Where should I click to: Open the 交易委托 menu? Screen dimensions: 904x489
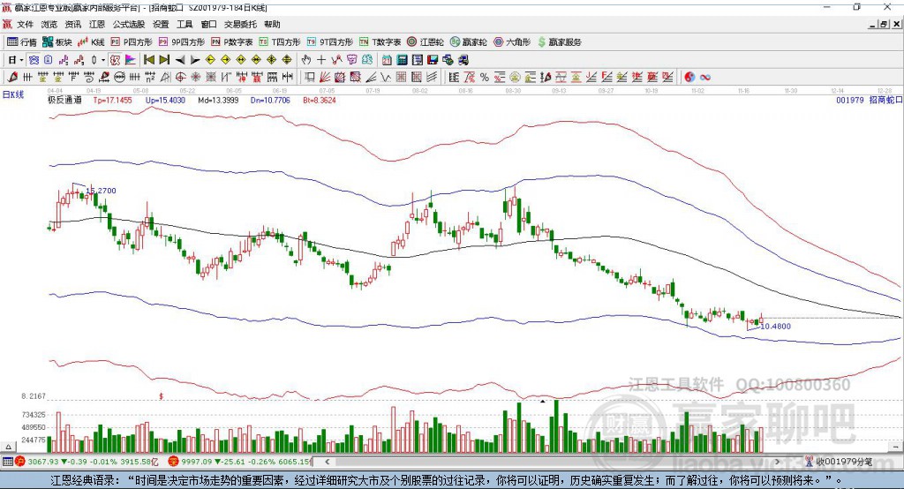tap(240, 24)
